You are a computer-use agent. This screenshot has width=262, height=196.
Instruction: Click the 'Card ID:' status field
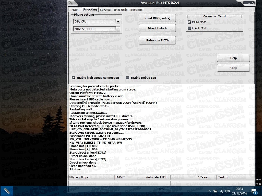(235, 177)
